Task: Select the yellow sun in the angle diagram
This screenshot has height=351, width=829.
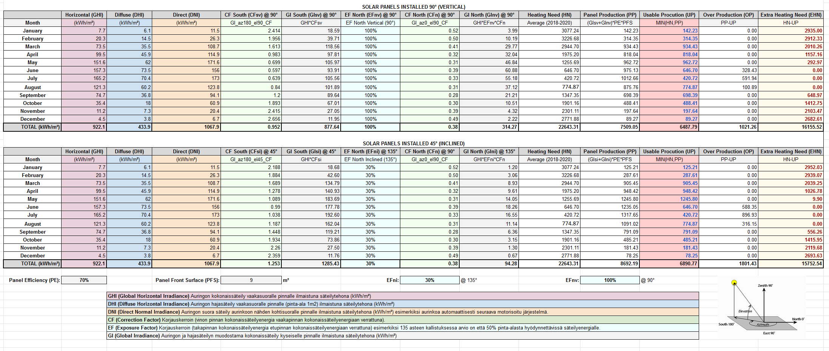Action: coord(734,282)
